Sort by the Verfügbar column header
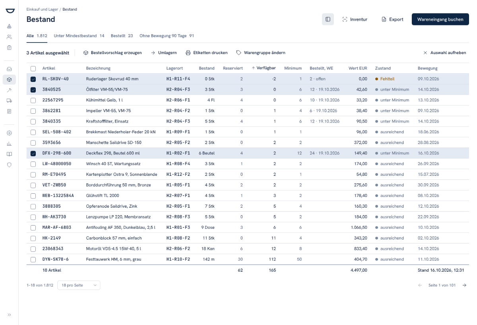Screen dimensions: 477x325 (264, 68)
